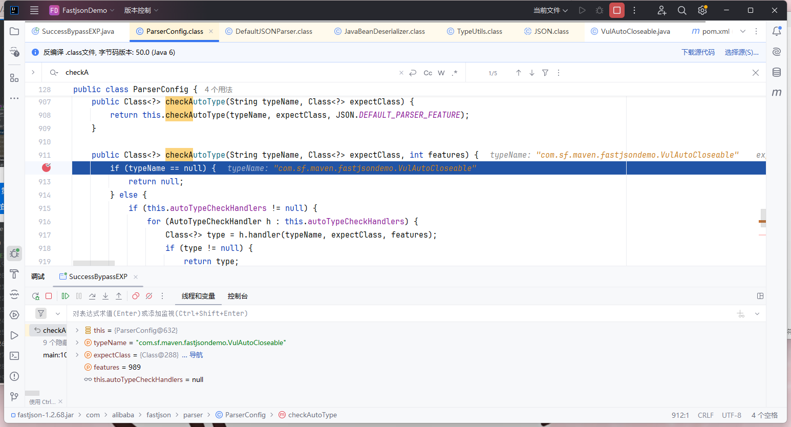Click the evaluate expression input field
Image resolution: width=791 pixels, height=427 pixels.
pos(399,313)
